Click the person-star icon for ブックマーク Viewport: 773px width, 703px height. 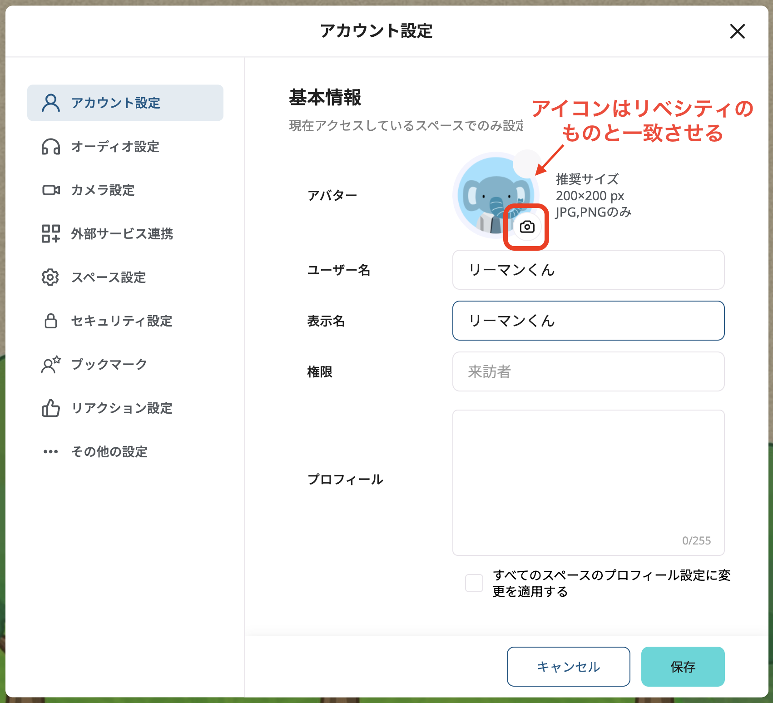[x=50, y=365]
